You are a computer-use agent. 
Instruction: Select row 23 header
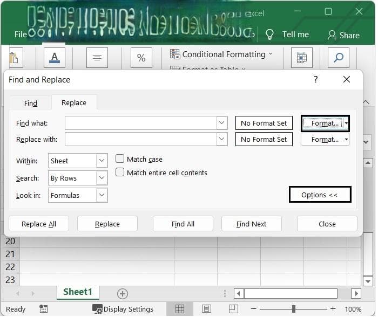[x=10, y=280]
